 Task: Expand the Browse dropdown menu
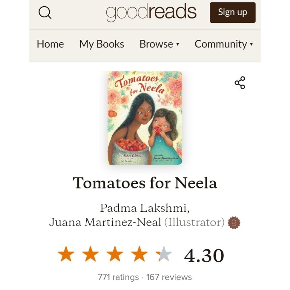[x=159, y=44]
